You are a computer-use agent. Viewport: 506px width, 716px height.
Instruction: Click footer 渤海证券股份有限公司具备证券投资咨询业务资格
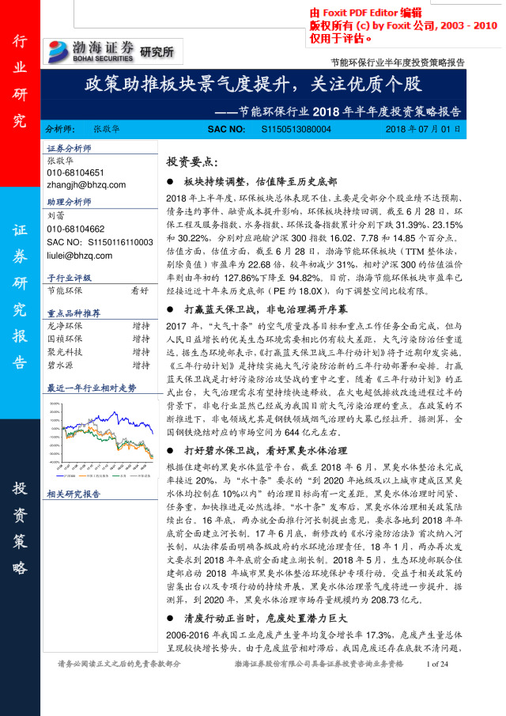coord(319,664)
